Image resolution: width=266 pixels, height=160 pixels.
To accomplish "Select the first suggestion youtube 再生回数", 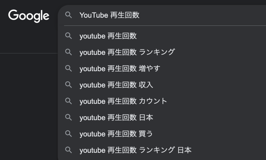I will 162,36.
